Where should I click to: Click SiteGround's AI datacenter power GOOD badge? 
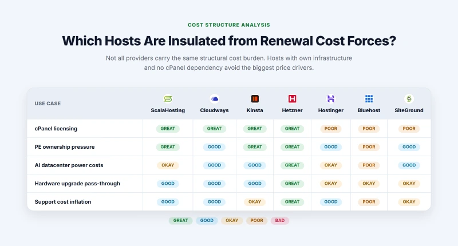coord(409,165)
